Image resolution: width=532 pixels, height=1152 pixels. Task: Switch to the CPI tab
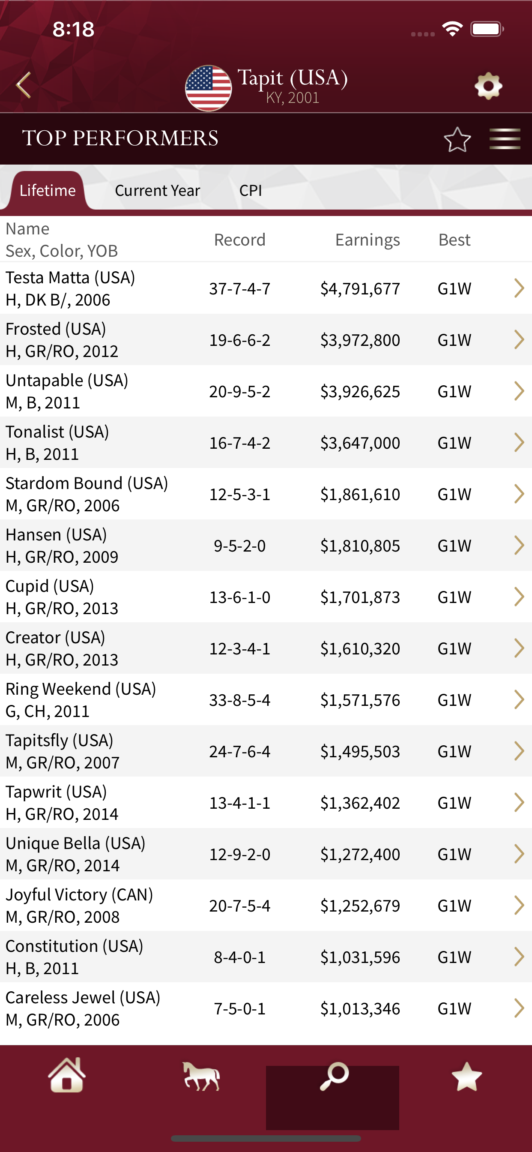[x=250, y=191]
